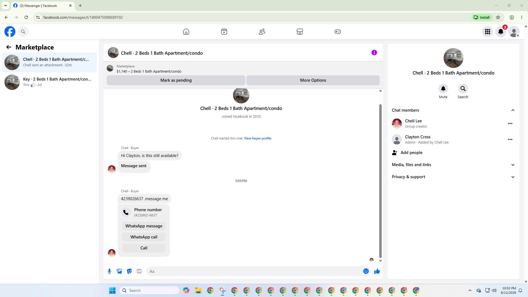This screenshot has height=297, width=528.
Task: Click the WhatsApp message button
Action: click(144, 226)
